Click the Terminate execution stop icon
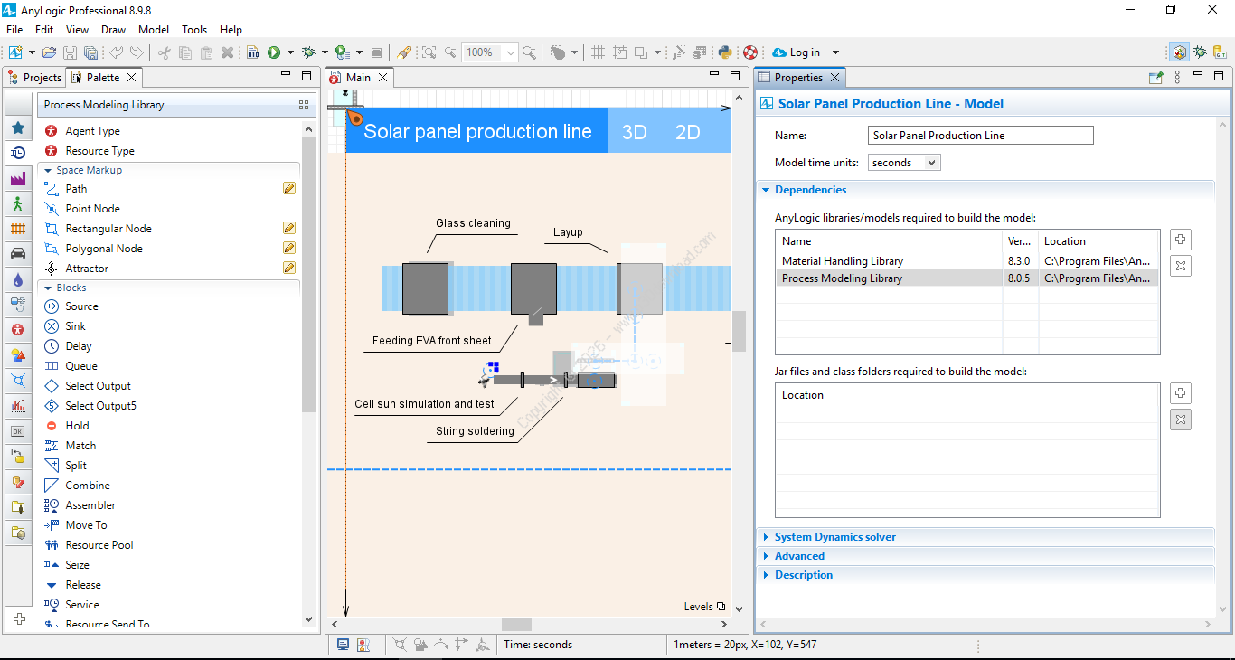This screenshot has width=1235, height=660. click(x=376, y=52)
